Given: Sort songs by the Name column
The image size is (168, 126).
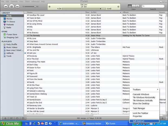Looking at the screenshot, I should click(x=54, y=12).
